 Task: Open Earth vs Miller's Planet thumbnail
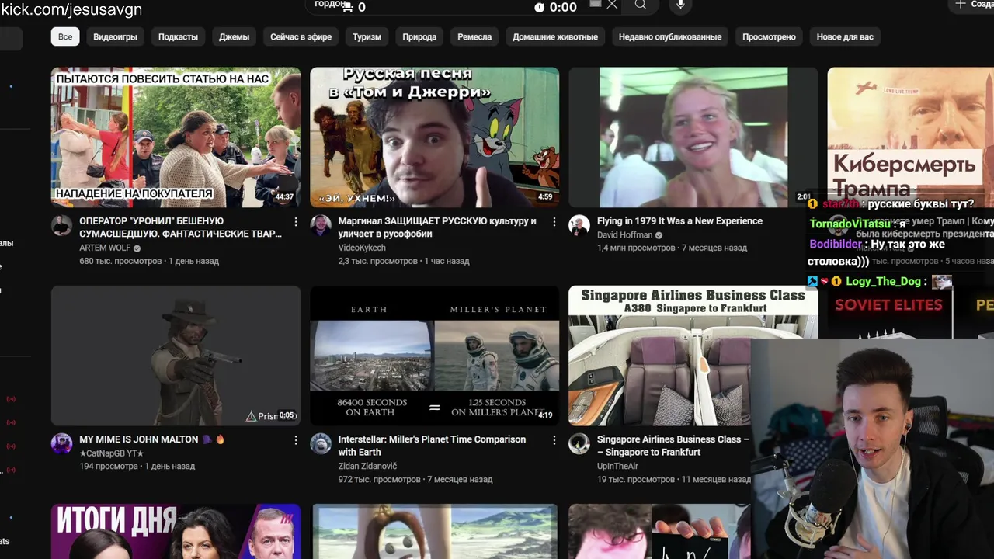coord(434,356)
